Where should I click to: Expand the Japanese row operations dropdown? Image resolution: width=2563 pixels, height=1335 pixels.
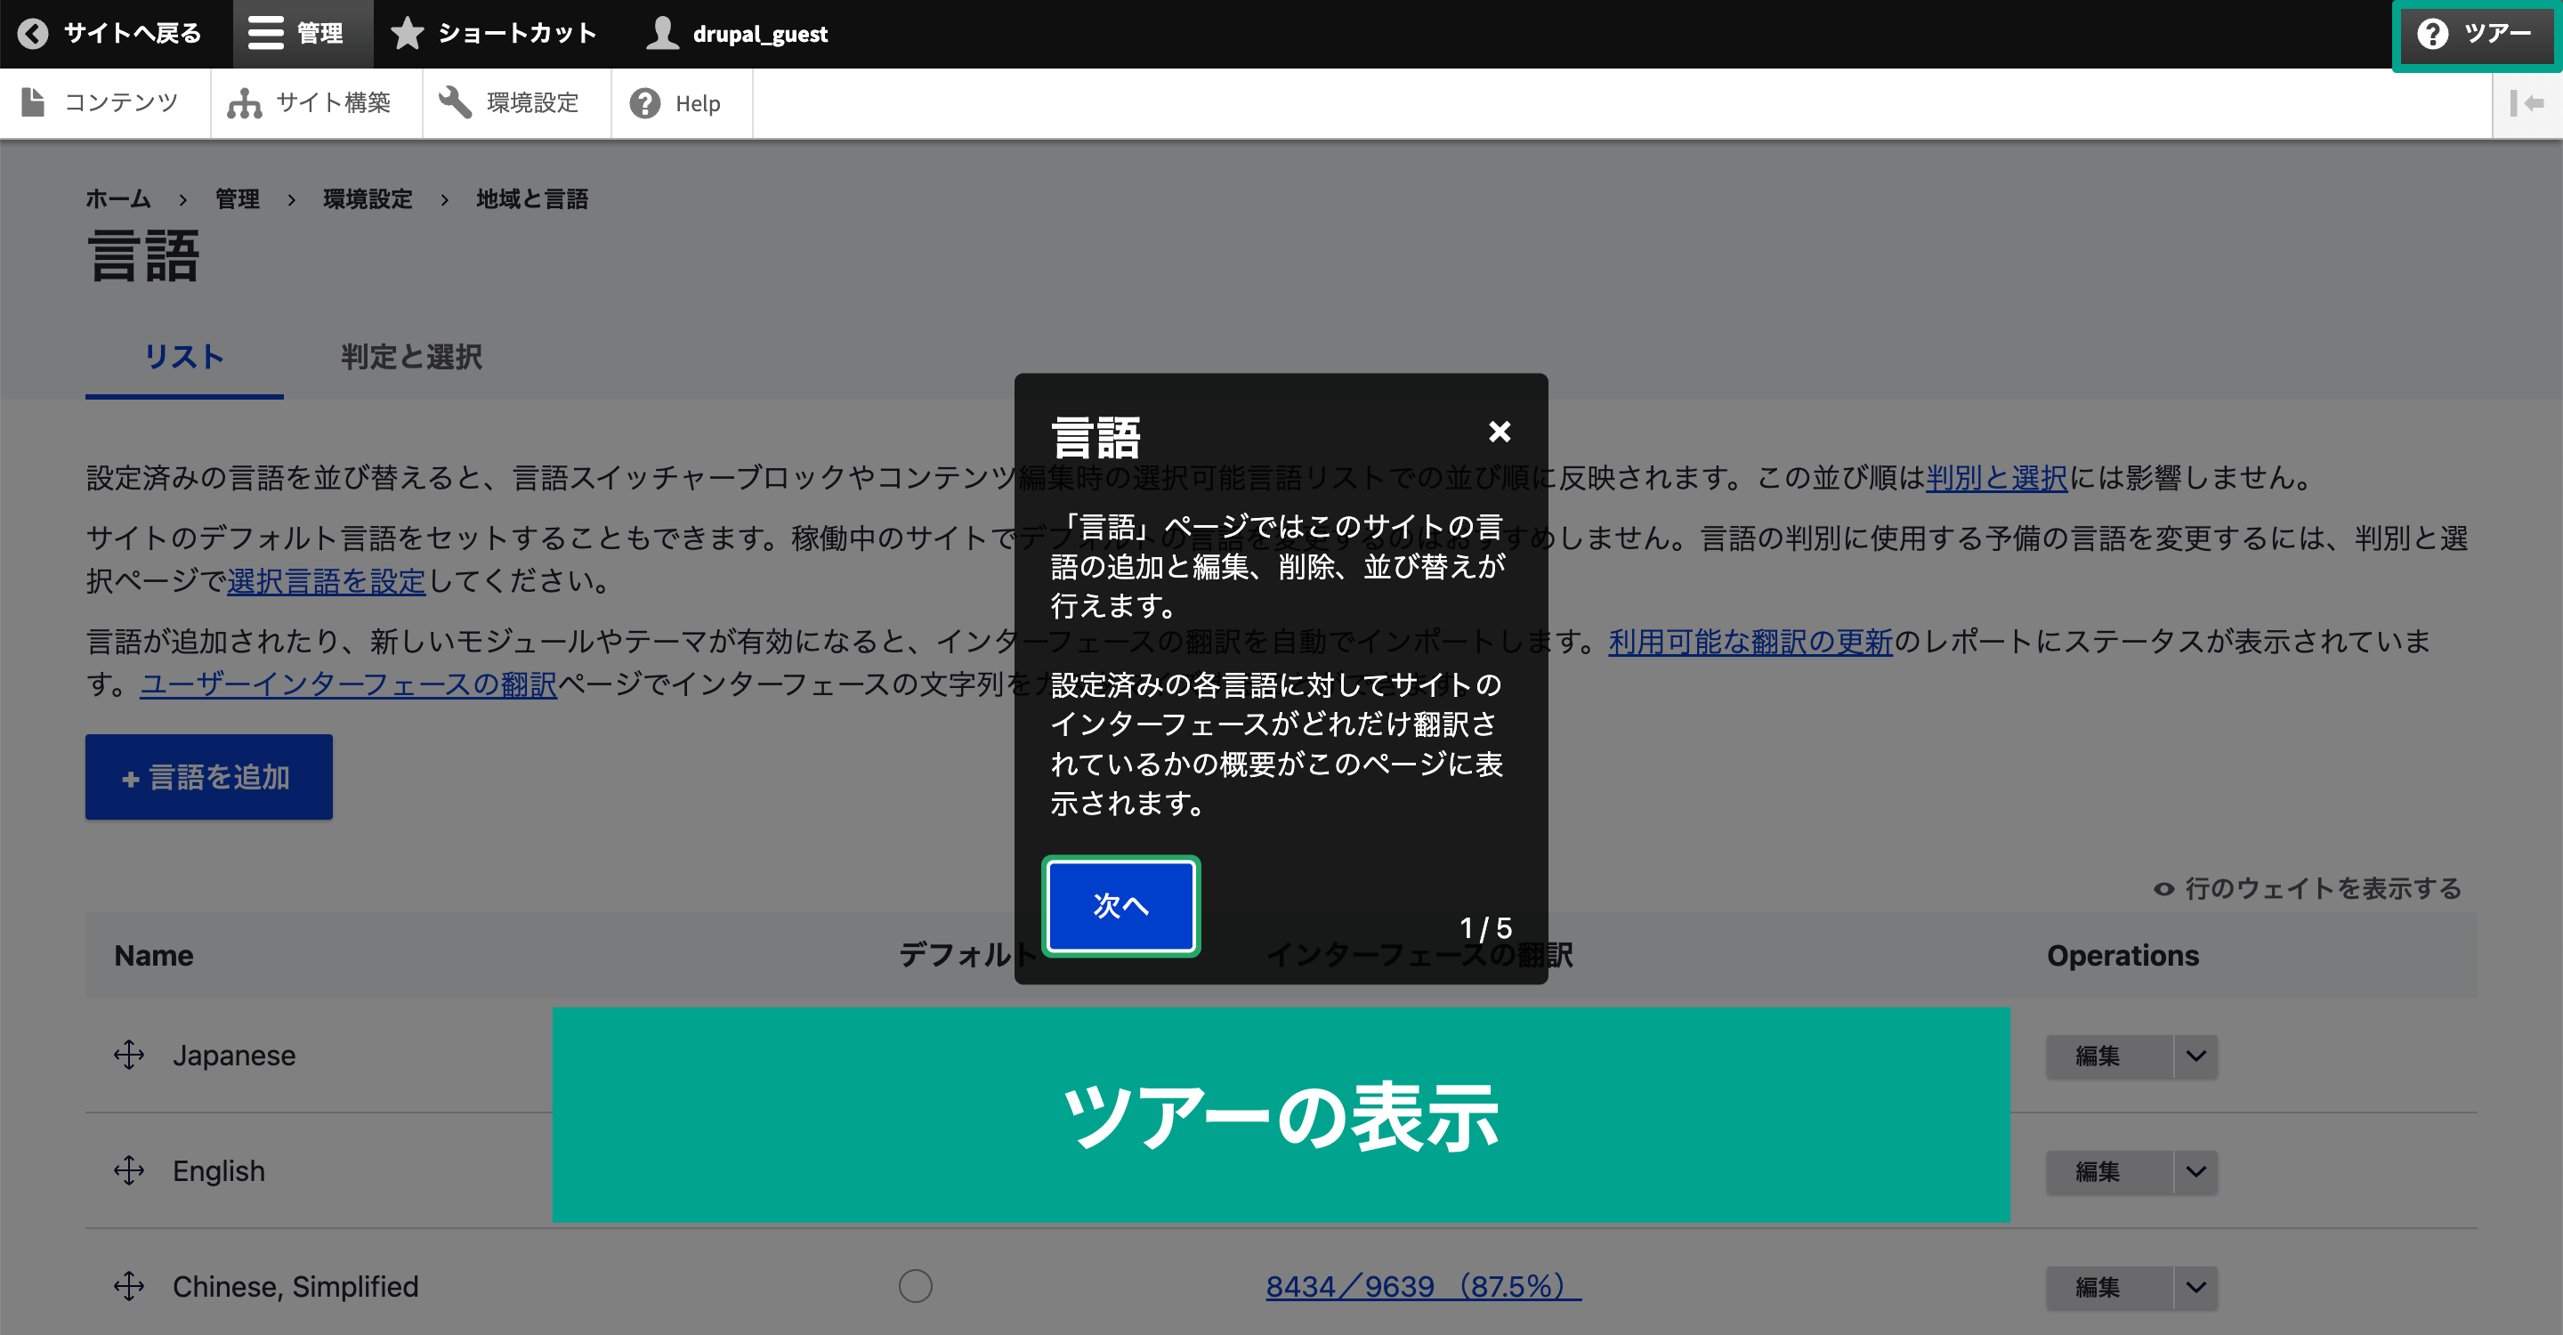2195,1056
